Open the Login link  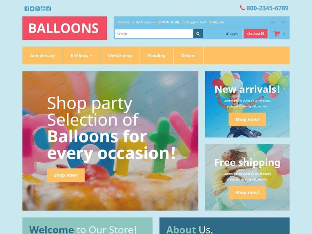click(x=232, y=34)
